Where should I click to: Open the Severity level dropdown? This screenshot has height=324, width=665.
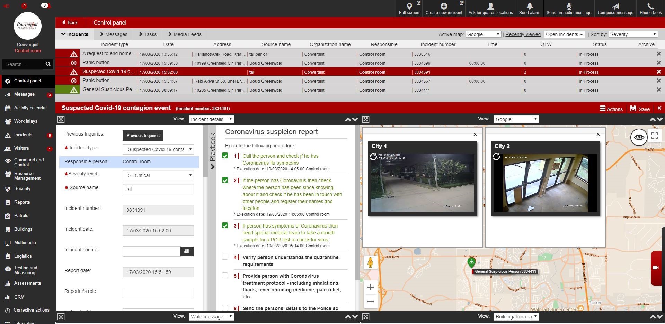pos(158,175)
